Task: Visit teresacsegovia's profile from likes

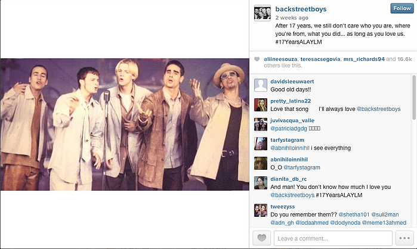Action: coord(320,59)
